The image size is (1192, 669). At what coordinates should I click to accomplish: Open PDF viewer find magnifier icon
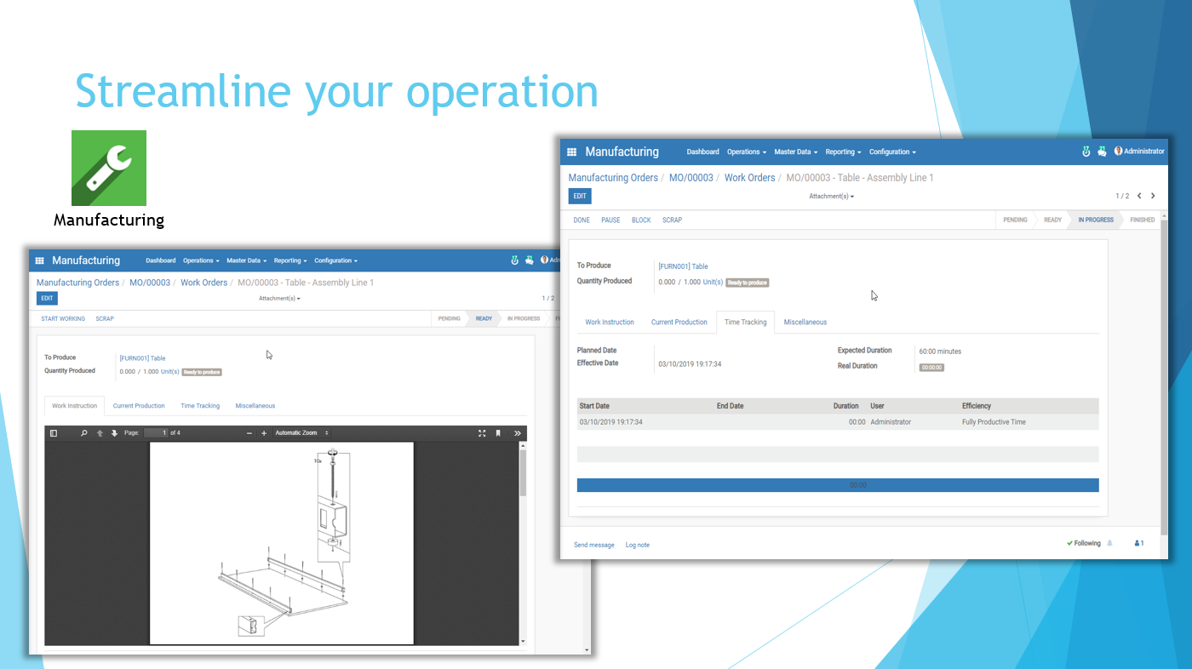pyautogui.click(x=83, y=433)
